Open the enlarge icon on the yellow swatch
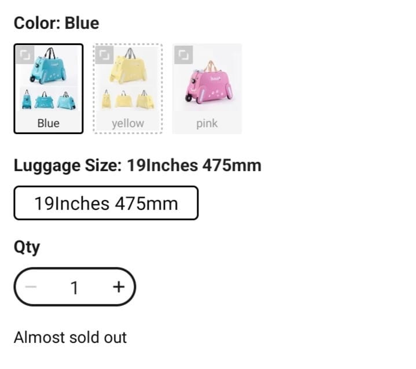The height and width of the screenshot is (369, 416). pyautogui.click(x=105, y=55)
